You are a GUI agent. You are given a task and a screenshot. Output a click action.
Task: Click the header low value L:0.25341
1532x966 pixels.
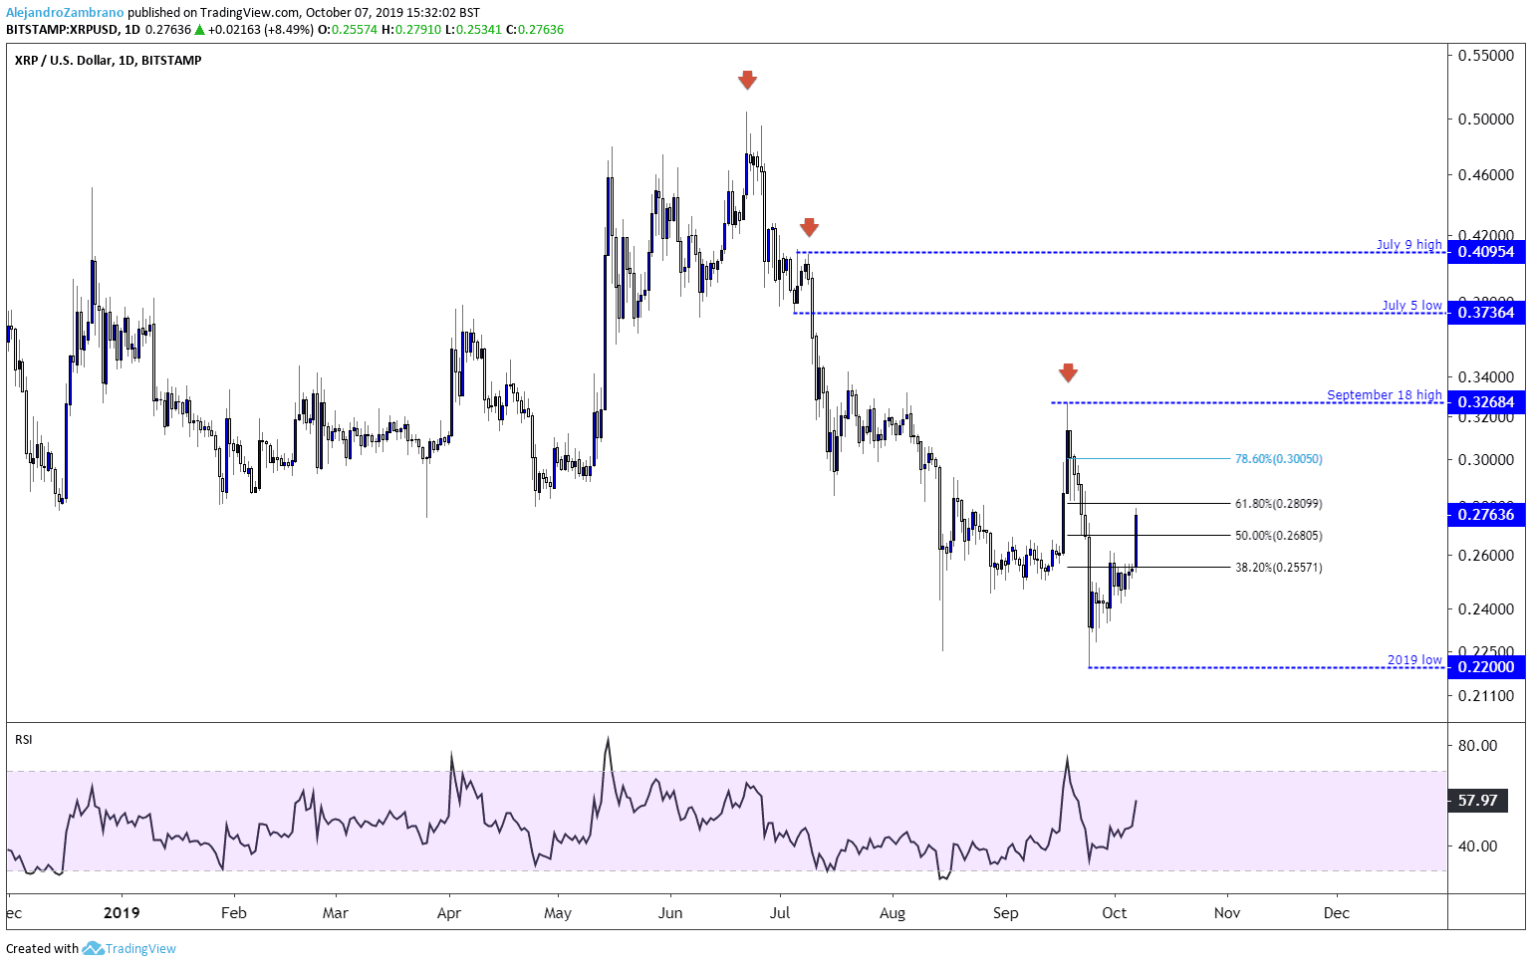[x=473, y=30]
